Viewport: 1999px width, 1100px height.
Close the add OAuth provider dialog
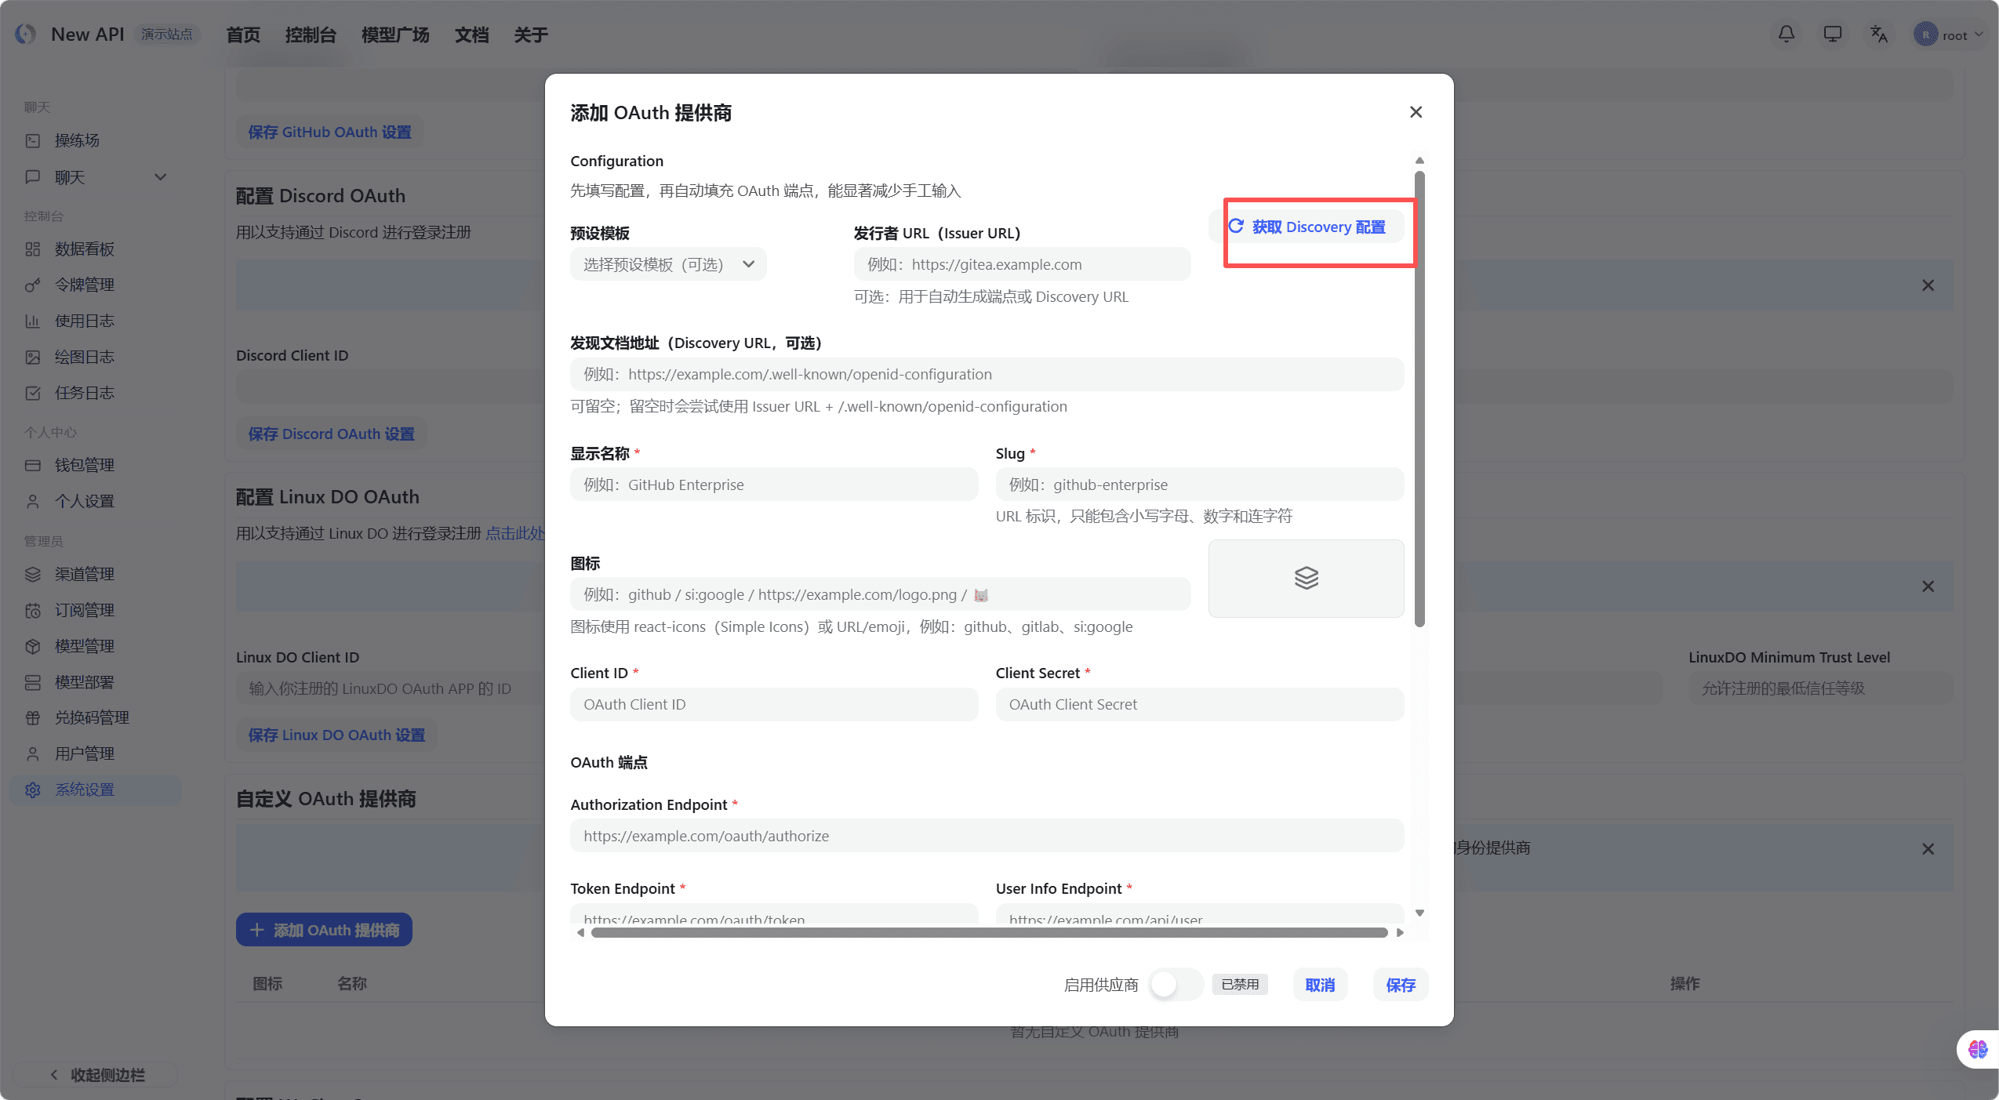coord(1416,112)
